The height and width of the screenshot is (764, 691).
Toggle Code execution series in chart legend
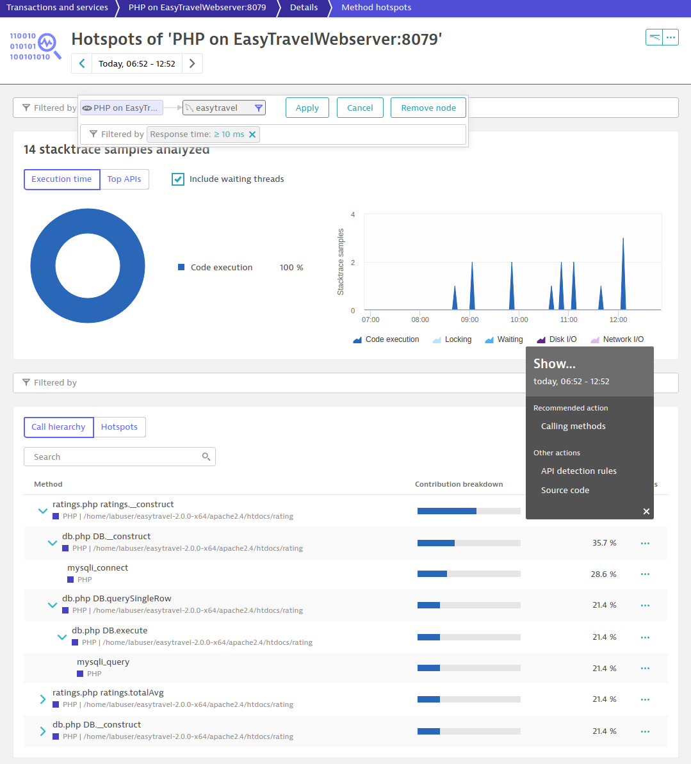[x=386, y=339]
